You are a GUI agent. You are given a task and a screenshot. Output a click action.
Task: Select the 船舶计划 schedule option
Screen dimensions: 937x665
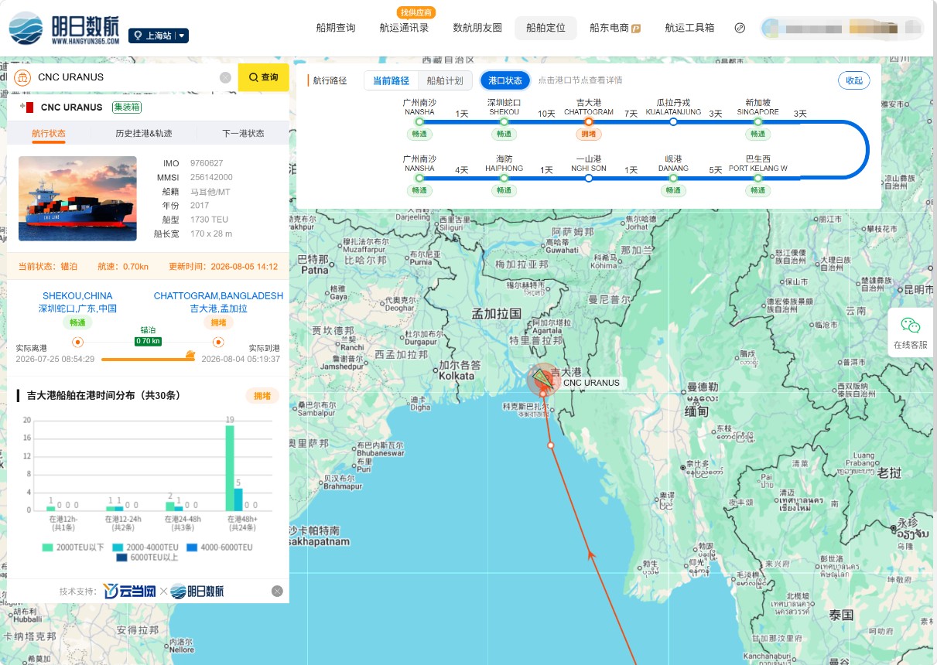click(x=445, y=80)
